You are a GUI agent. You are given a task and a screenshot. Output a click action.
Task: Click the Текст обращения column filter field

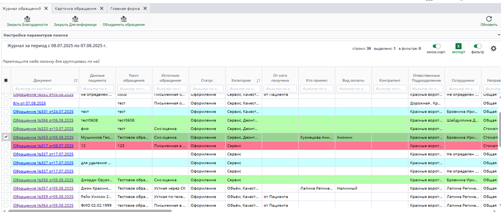coord(134,89)
